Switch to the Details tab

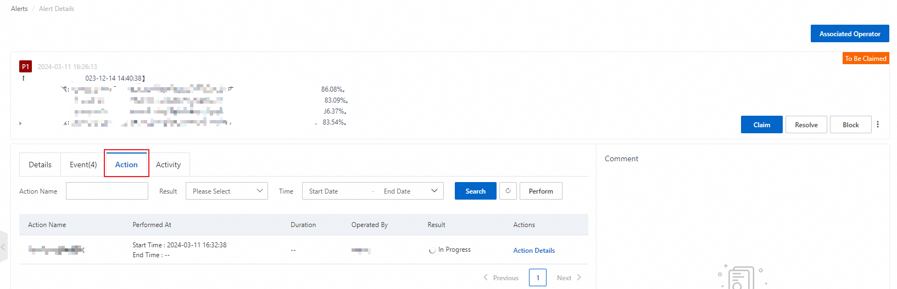40,165
